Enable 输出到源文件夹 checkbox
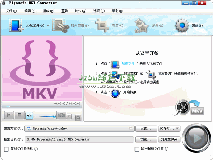The height and width of the screenshot is (160, 213). coord(137,149)
